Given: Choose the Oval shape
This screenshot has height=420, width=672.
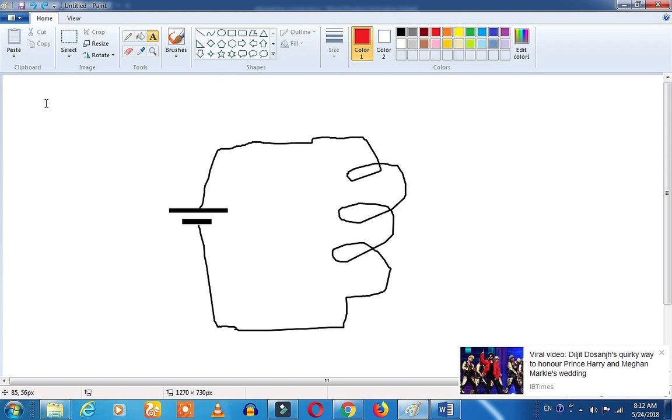Looking at the screenshot, I should [221, 33].
